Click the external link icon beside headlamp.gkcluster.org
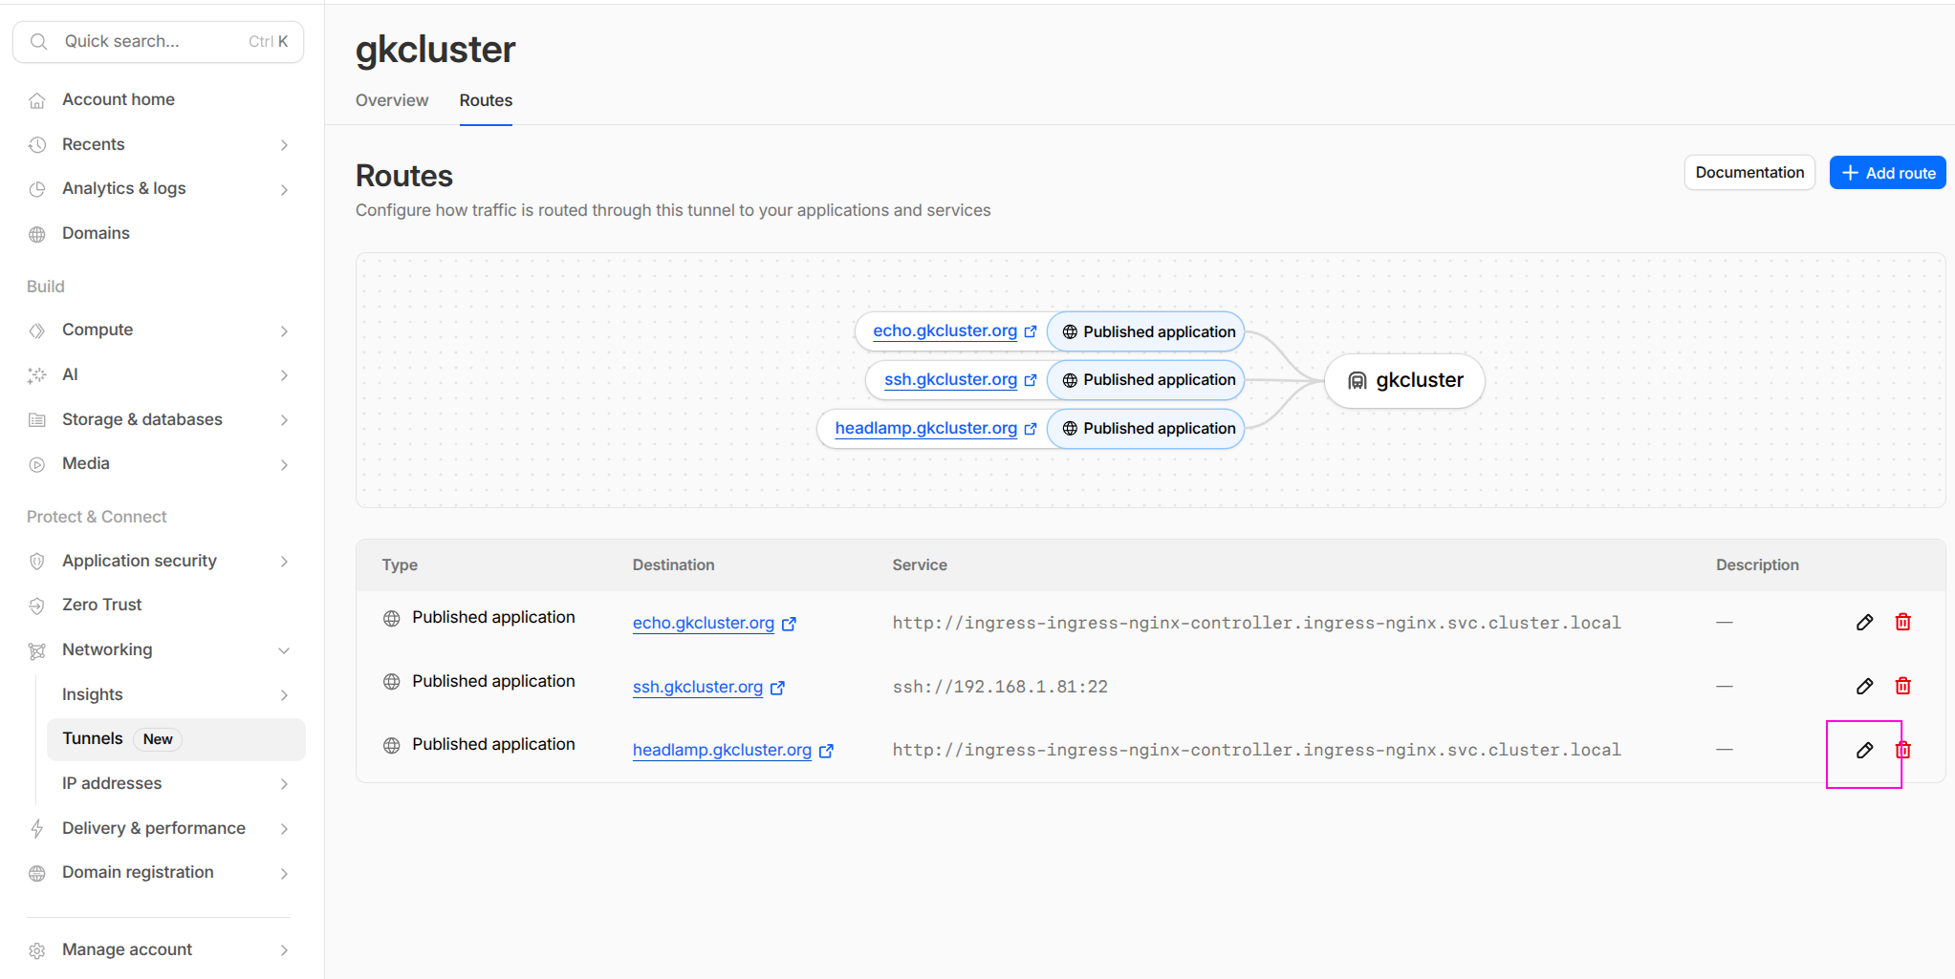The width and height of the screenshot is (1955, 979). tap(826, 750)
